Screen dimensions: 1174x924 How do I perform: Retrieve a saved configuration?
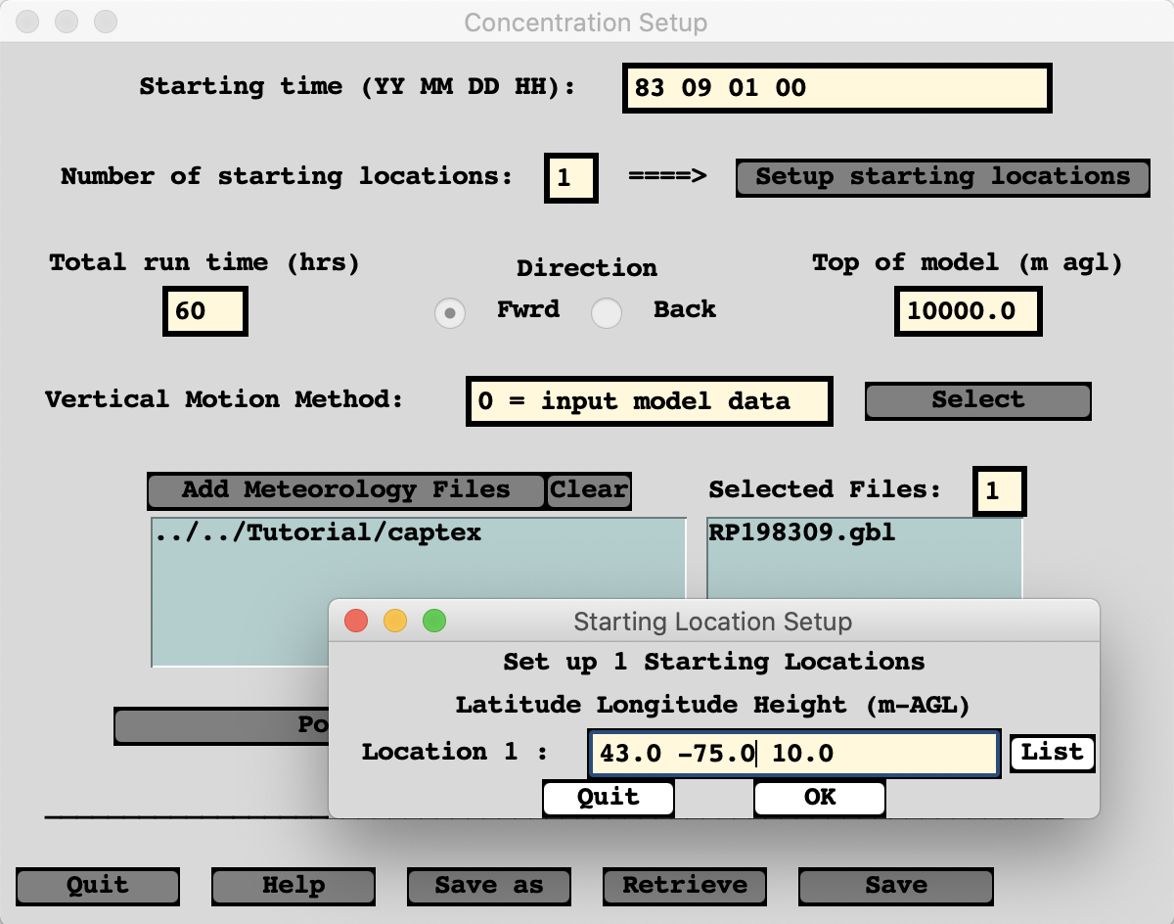click(x=684, y=886)
